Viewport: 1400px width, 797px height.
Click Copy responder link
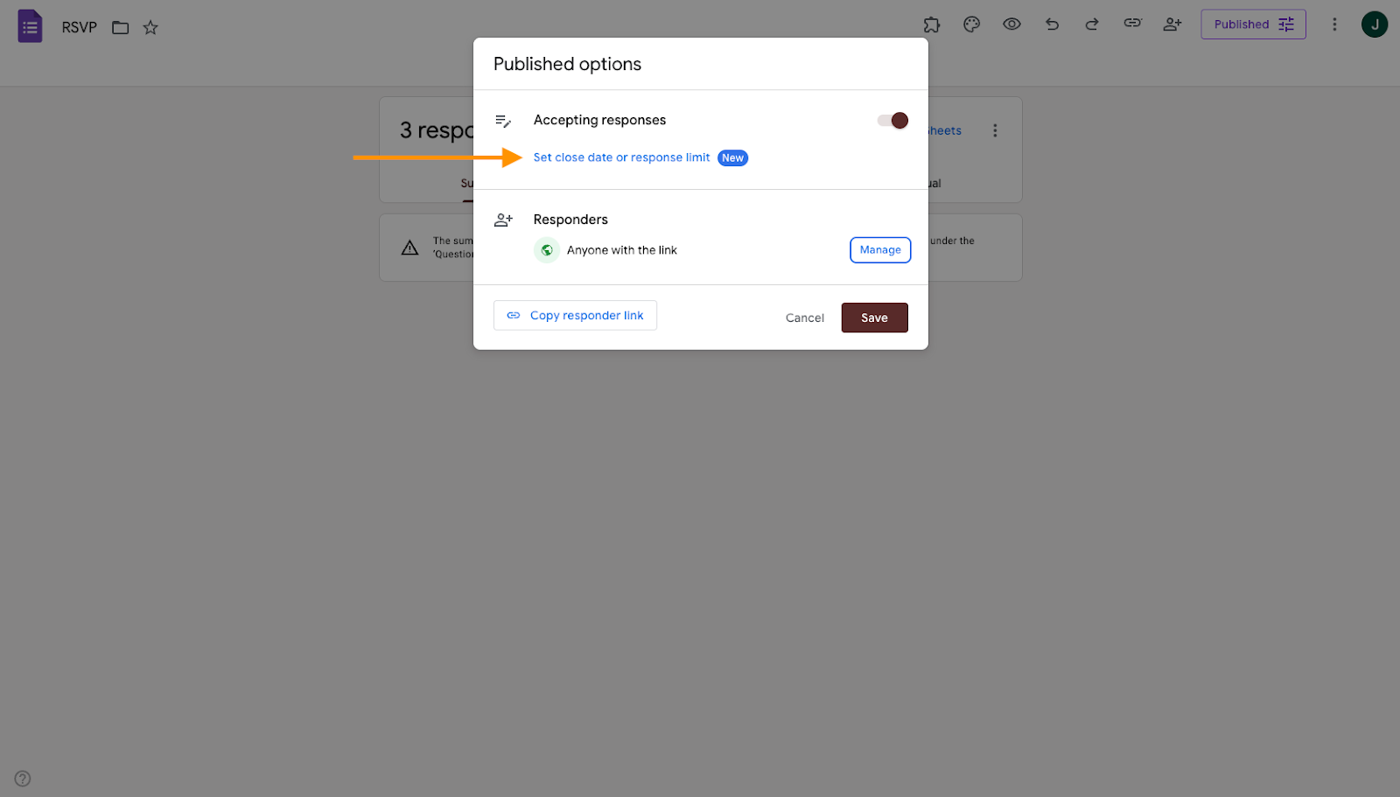575,315
